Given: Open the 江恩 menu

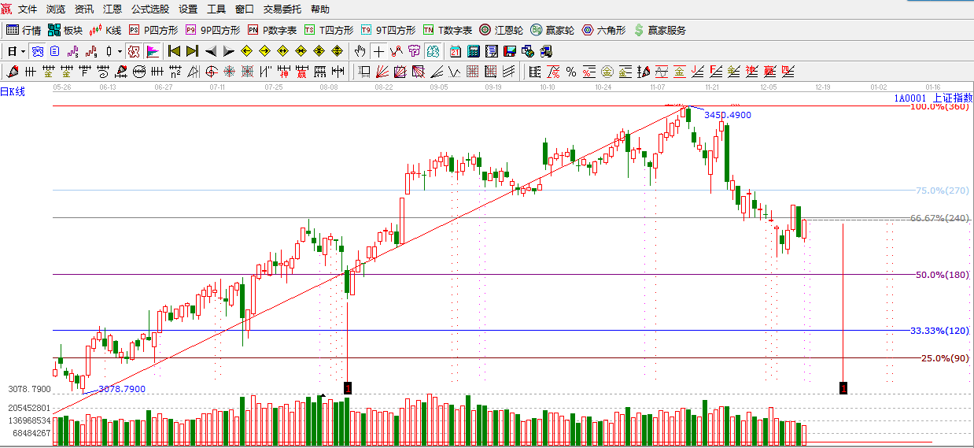Looking at the screenshot, I should [x=112, y=9].
